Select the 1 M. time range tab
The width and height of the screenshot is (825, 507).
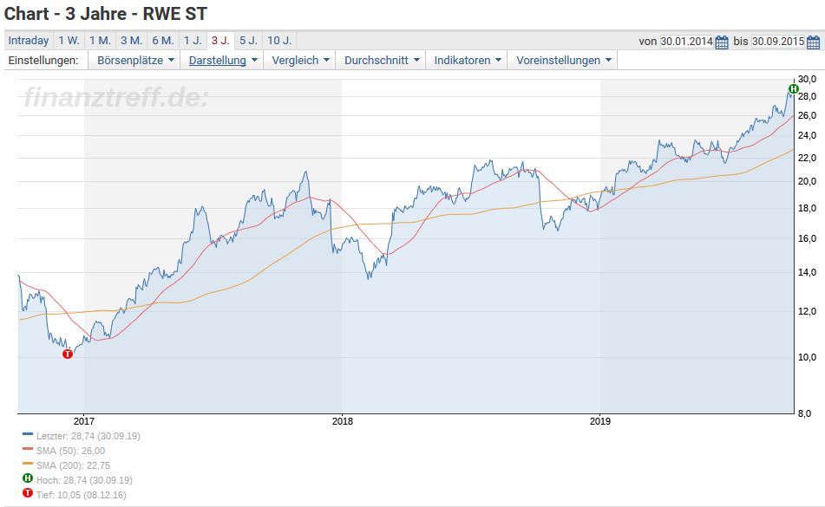click(x=100, y=41)
